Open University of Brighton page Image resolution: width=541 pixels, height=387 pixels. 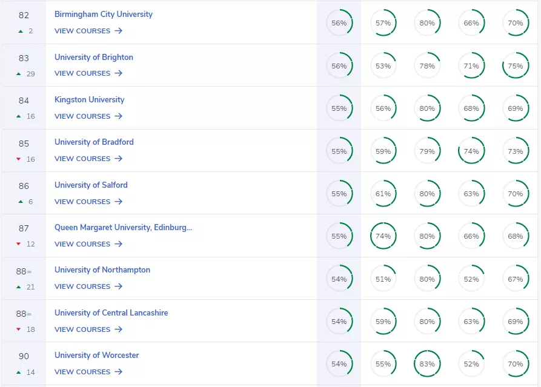coord(94,57)
